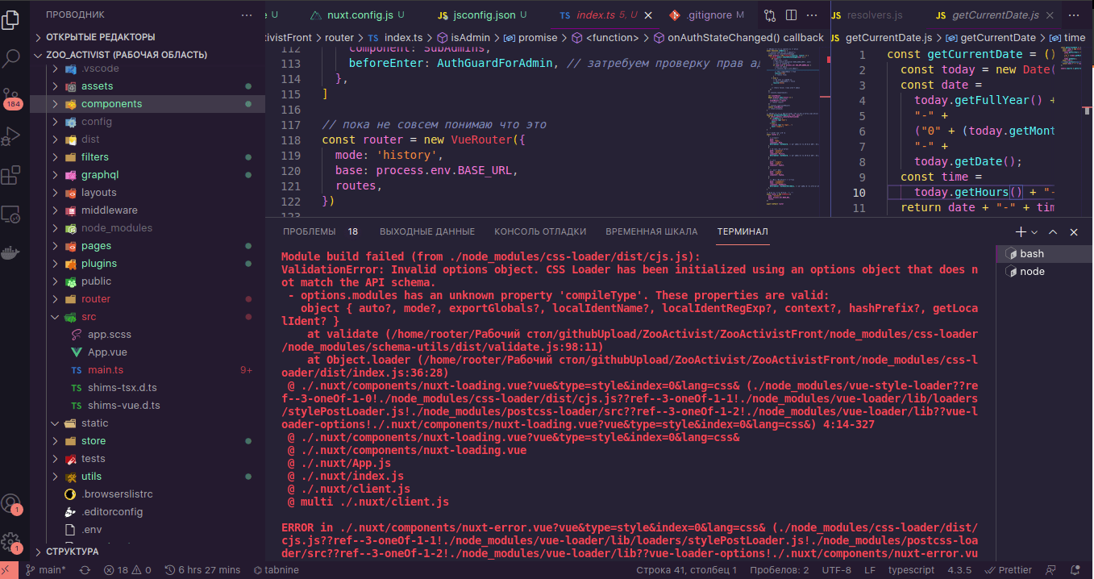Open left editor group more actions
The height and width of the screenshot is (579, 1094).
tap(812, 15)
